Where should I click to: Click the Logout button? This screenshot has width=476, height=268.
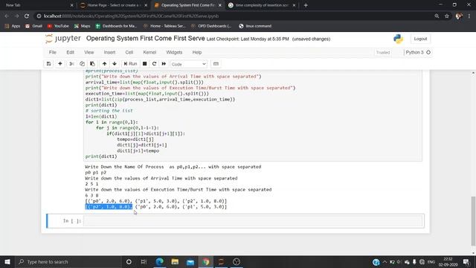click(x=420, y=39)
